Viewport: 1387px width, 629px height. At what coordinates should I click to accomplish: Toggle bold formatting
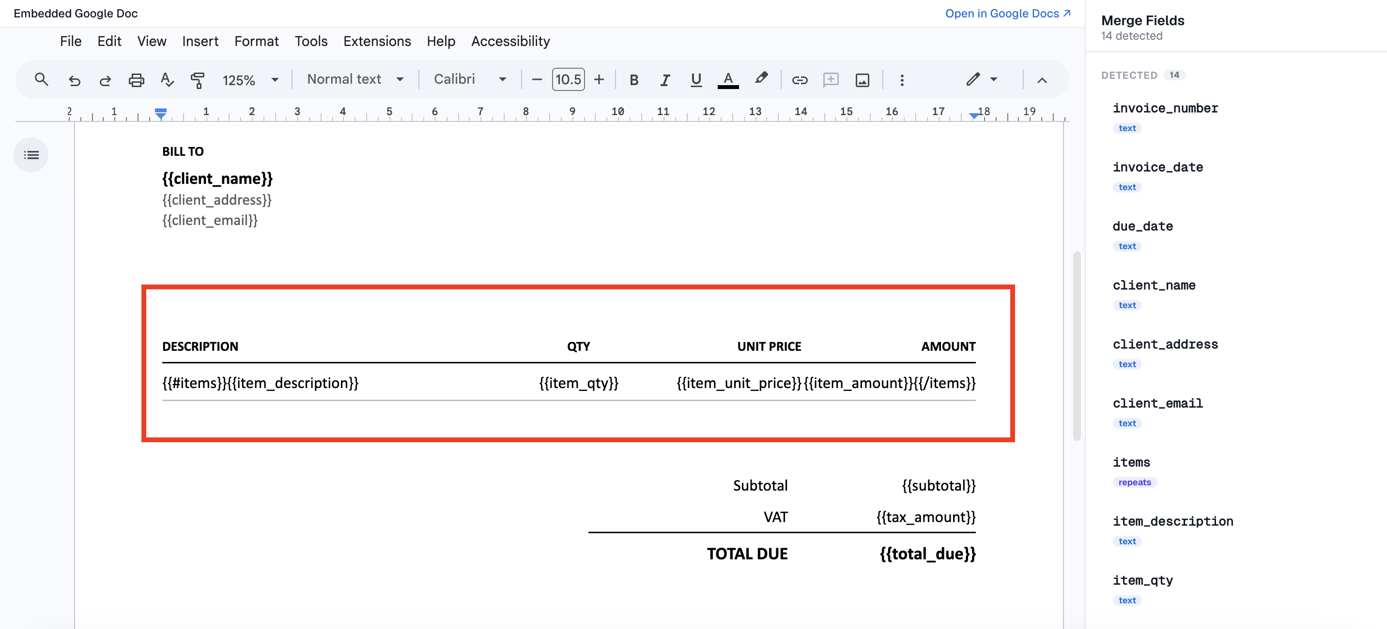tap(634, 80)
